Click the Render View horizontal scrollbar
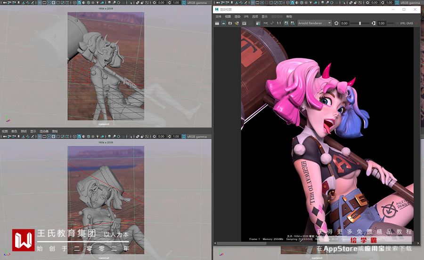The image size is (424, 260). click(x=242, y=243)
